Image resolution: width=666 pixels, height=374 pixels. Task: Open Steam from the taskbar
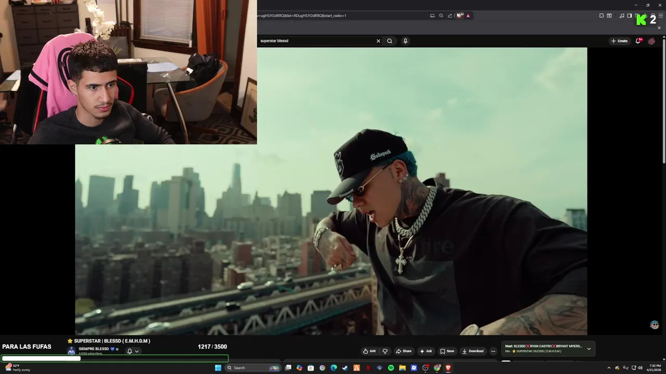pyautogui.click(x=345, y=368)
